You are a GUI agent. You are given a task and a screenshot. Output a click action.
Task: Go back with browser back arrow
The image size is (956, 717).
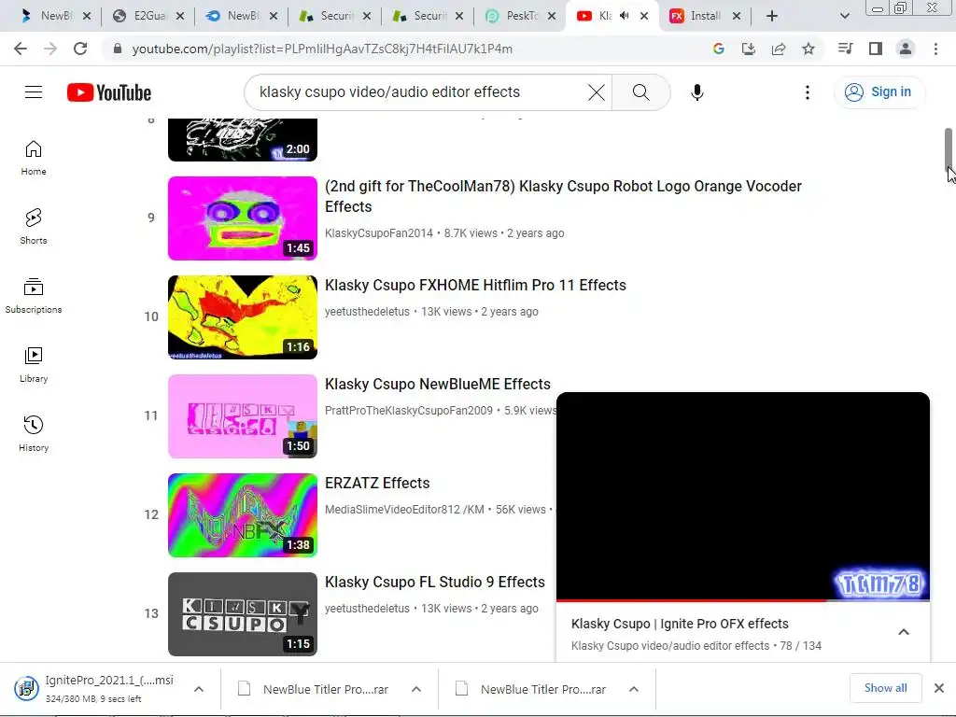click(x=21, y=49)
